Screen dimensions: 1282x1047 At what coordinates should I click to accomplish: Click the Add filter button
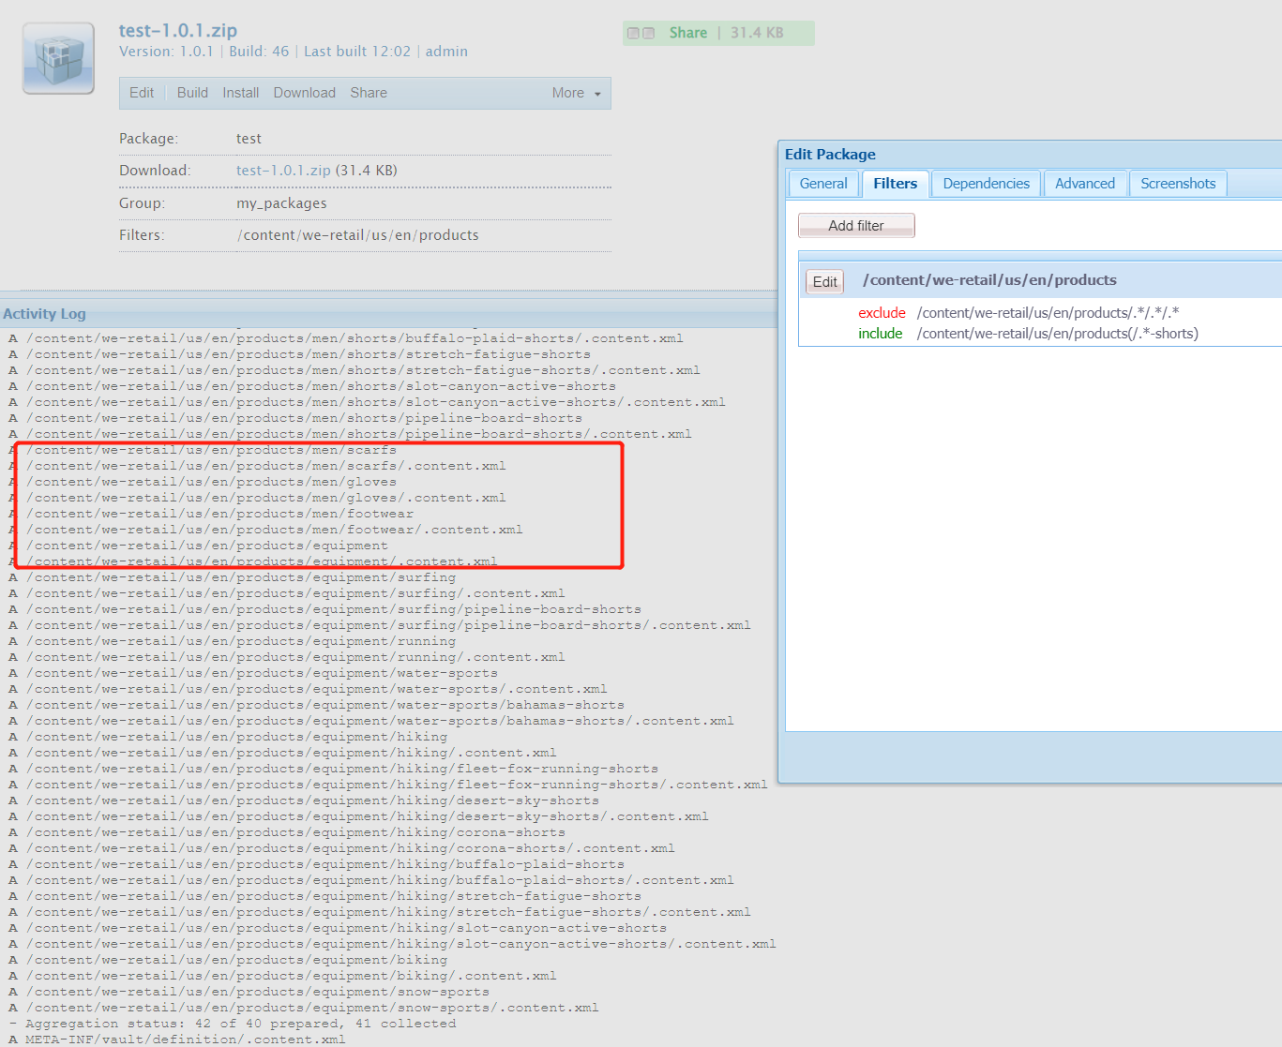tap(855, 225)
